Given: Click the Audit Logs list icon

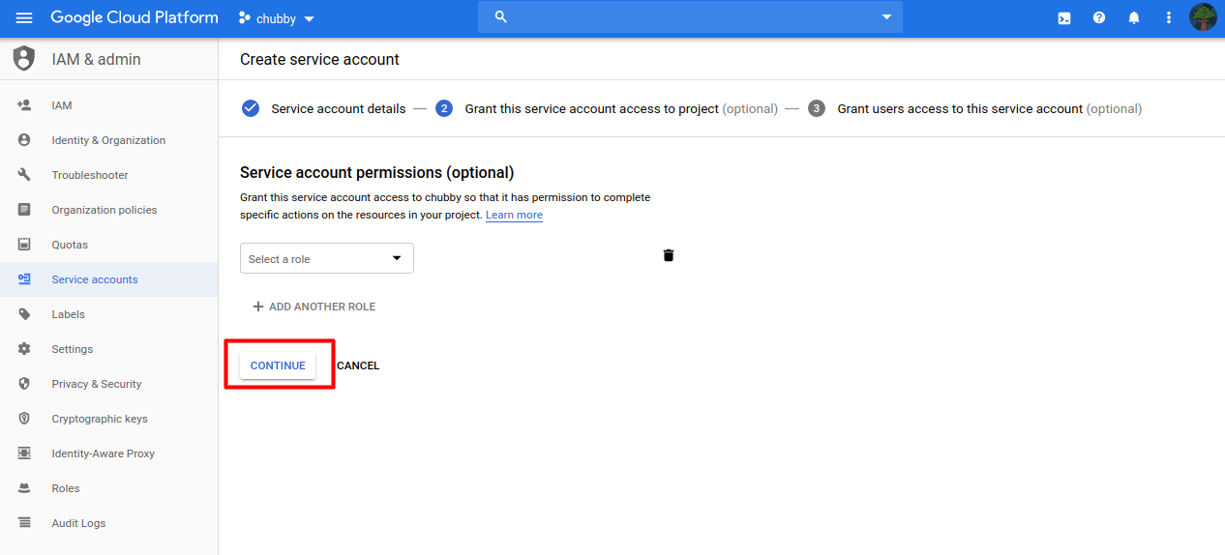Looking at the screenshot, I should [24, 523].
